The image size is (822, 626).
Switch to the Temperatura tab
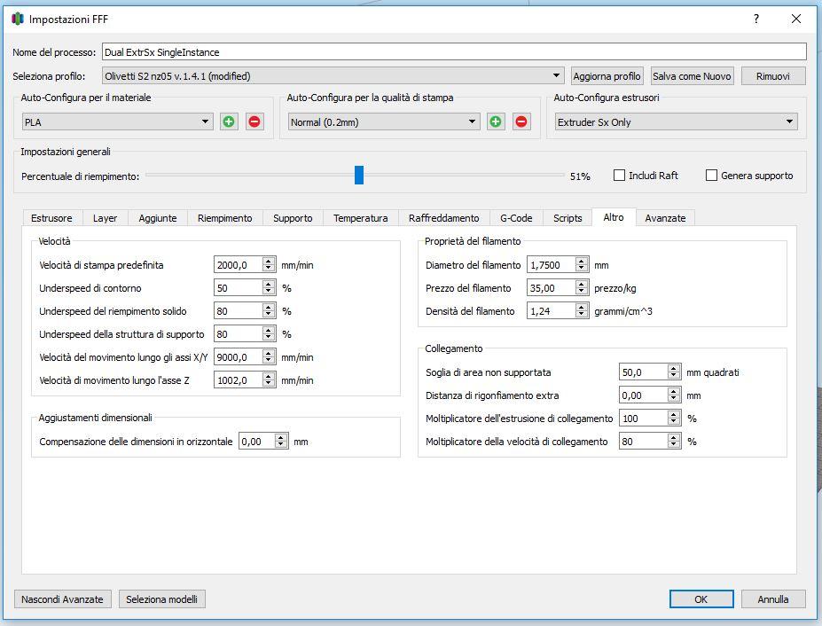tap(360, 218)
